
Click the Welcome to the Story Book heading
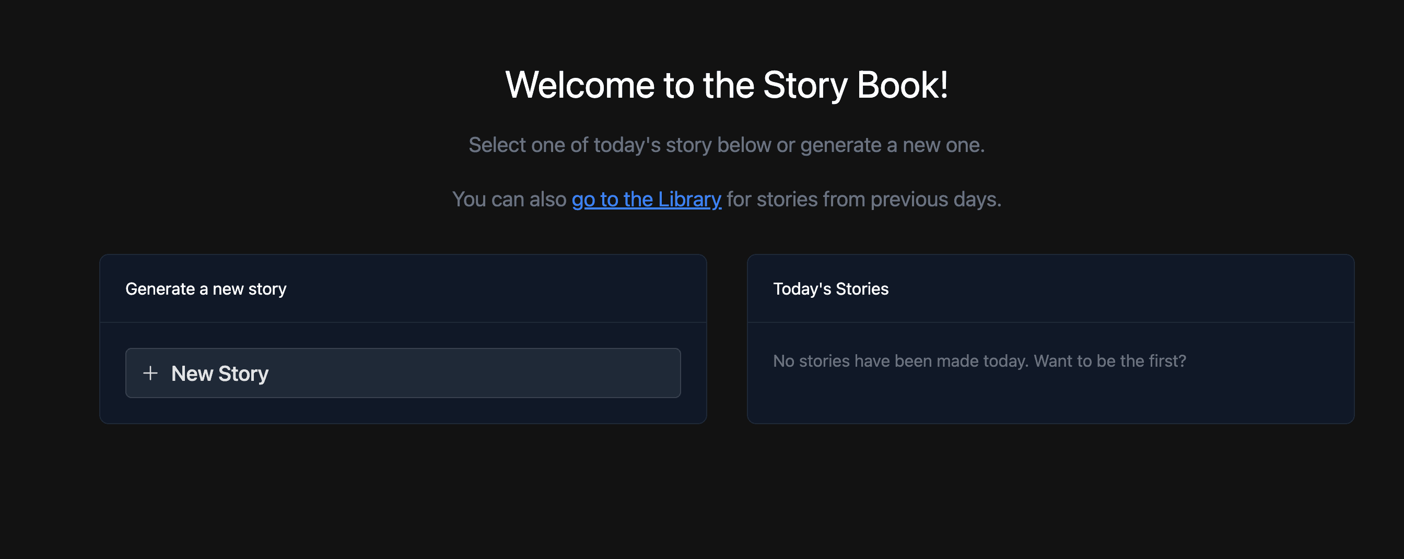click(727, 85)
